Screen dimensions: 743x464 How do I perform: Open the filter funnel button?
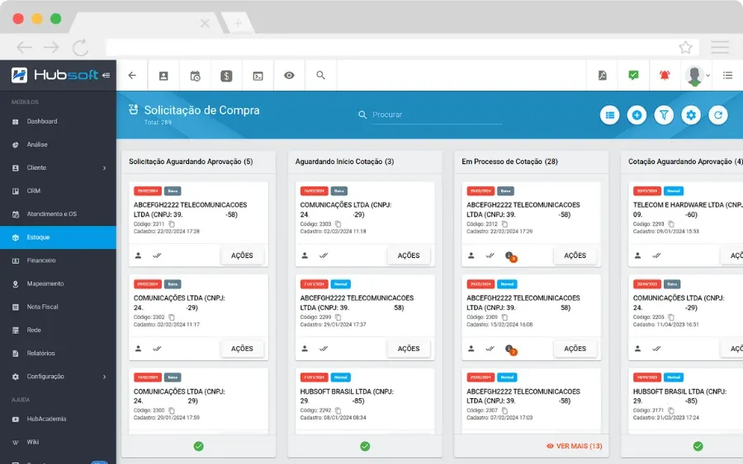[x=664, y=115]
